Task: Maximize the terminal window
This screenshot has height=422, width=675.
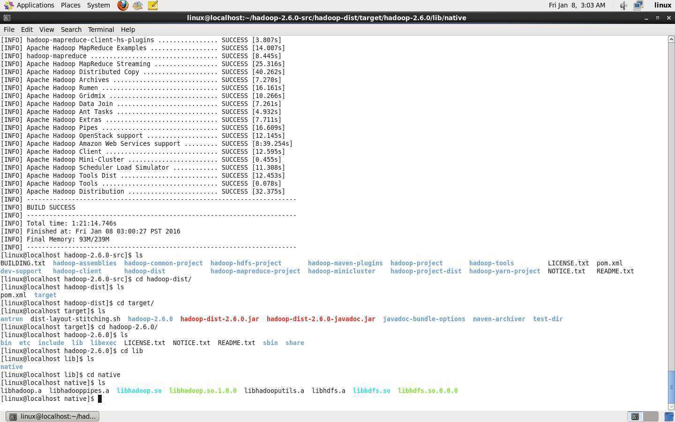Action: [658, 18]
